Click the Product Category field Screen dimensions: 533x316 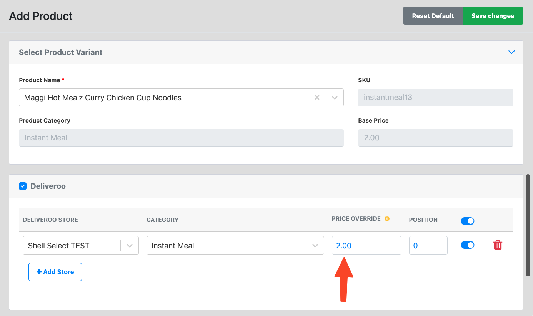tap(181, 138)
